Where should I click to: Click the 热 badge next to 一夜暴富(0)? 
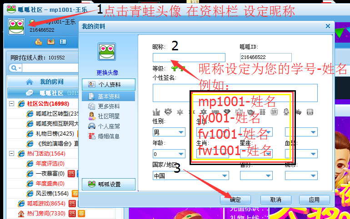(x=71, y=174)
